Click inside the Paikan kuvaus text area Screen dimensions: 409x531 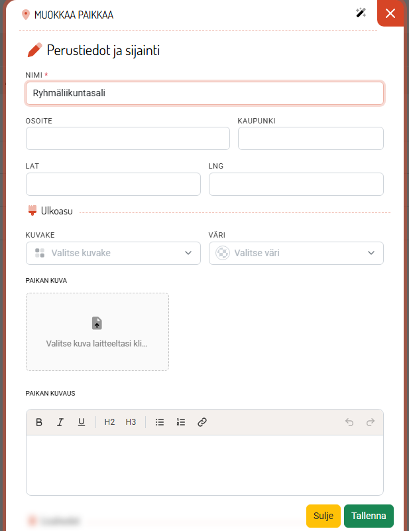(205, 465)
